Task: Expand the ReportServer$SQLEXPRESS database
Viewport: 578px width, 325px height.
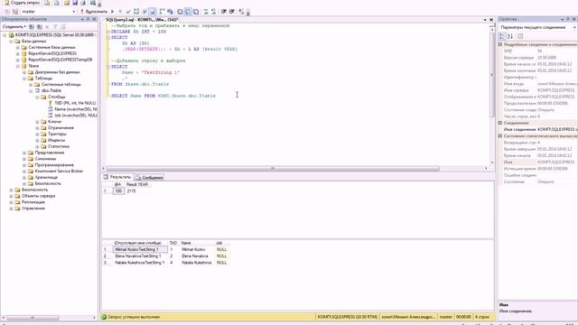Action: pyautogui.click(x=18, y=54)
